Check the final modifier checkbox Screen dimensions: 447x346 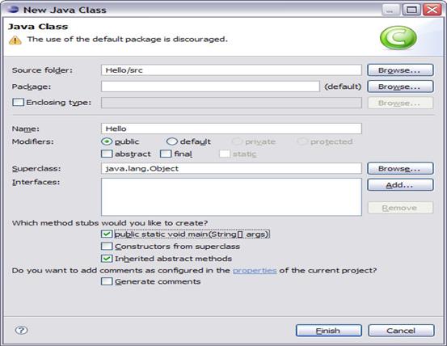point(166,154)
